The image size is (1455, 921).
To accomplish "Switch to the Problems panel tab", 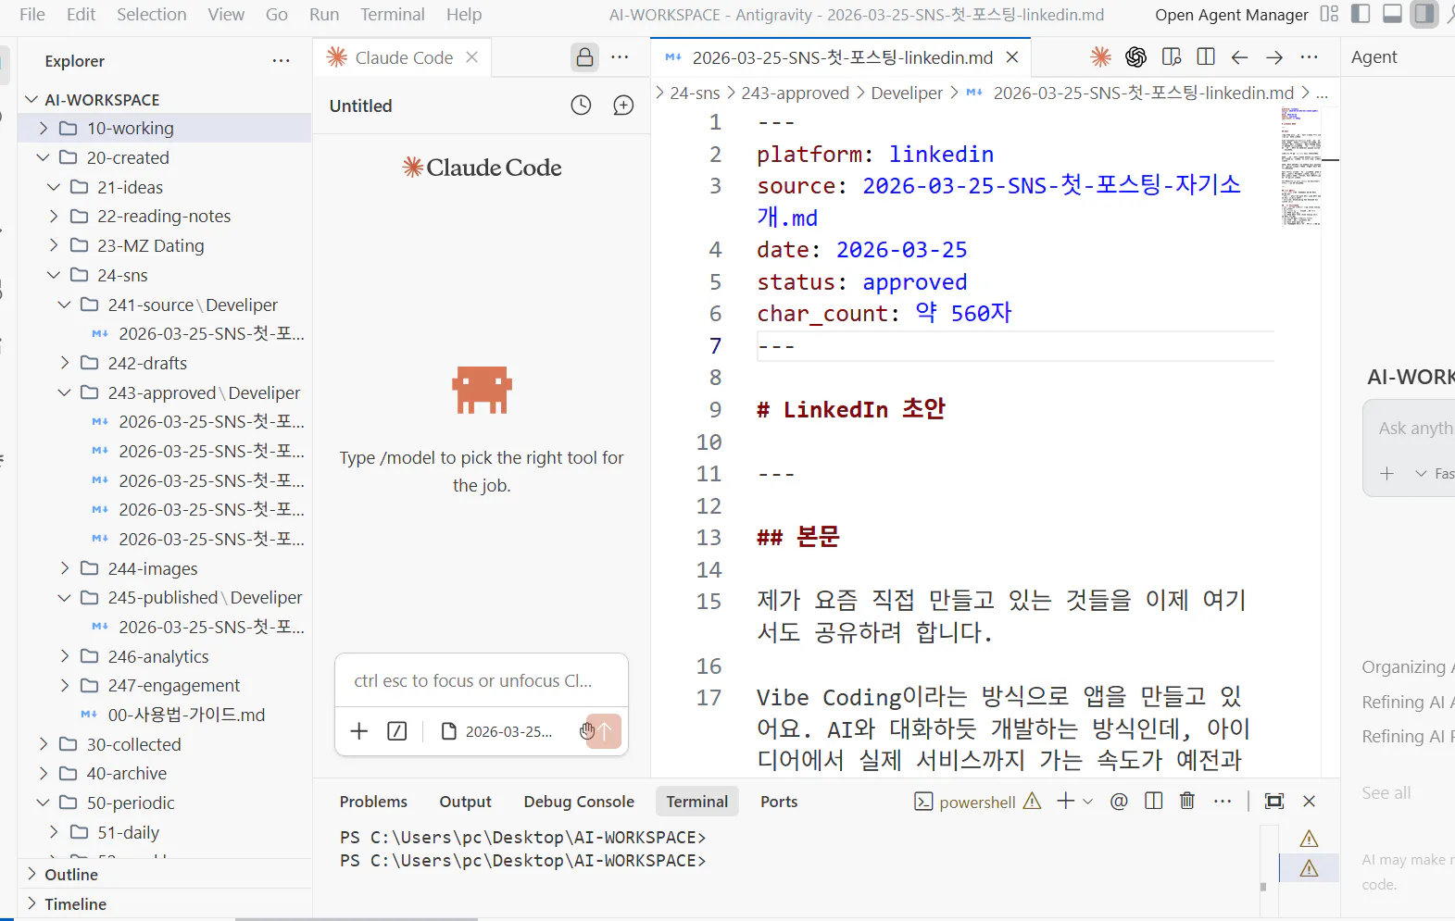I will (373, 802).
